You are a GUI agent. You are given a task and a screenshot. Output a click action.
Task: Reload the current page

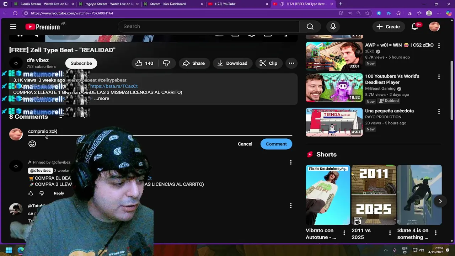15,13
